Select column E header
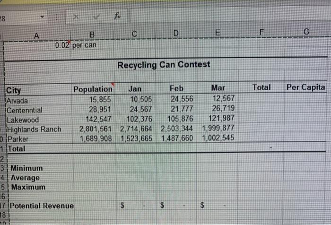Viewport: 331px width, 225px height. pos(218,33)
